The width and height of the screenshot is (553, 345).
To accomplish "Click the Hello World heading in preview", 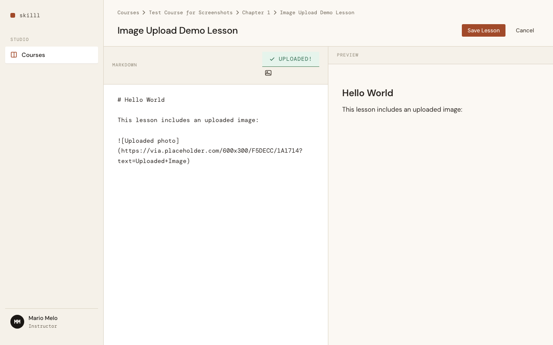I will [x=368, y=93].
